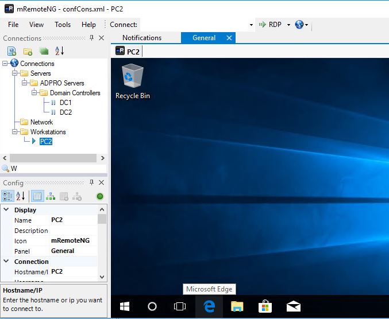Pin the Connections panel
Viewport: 389px width, 319px height.
91,38
